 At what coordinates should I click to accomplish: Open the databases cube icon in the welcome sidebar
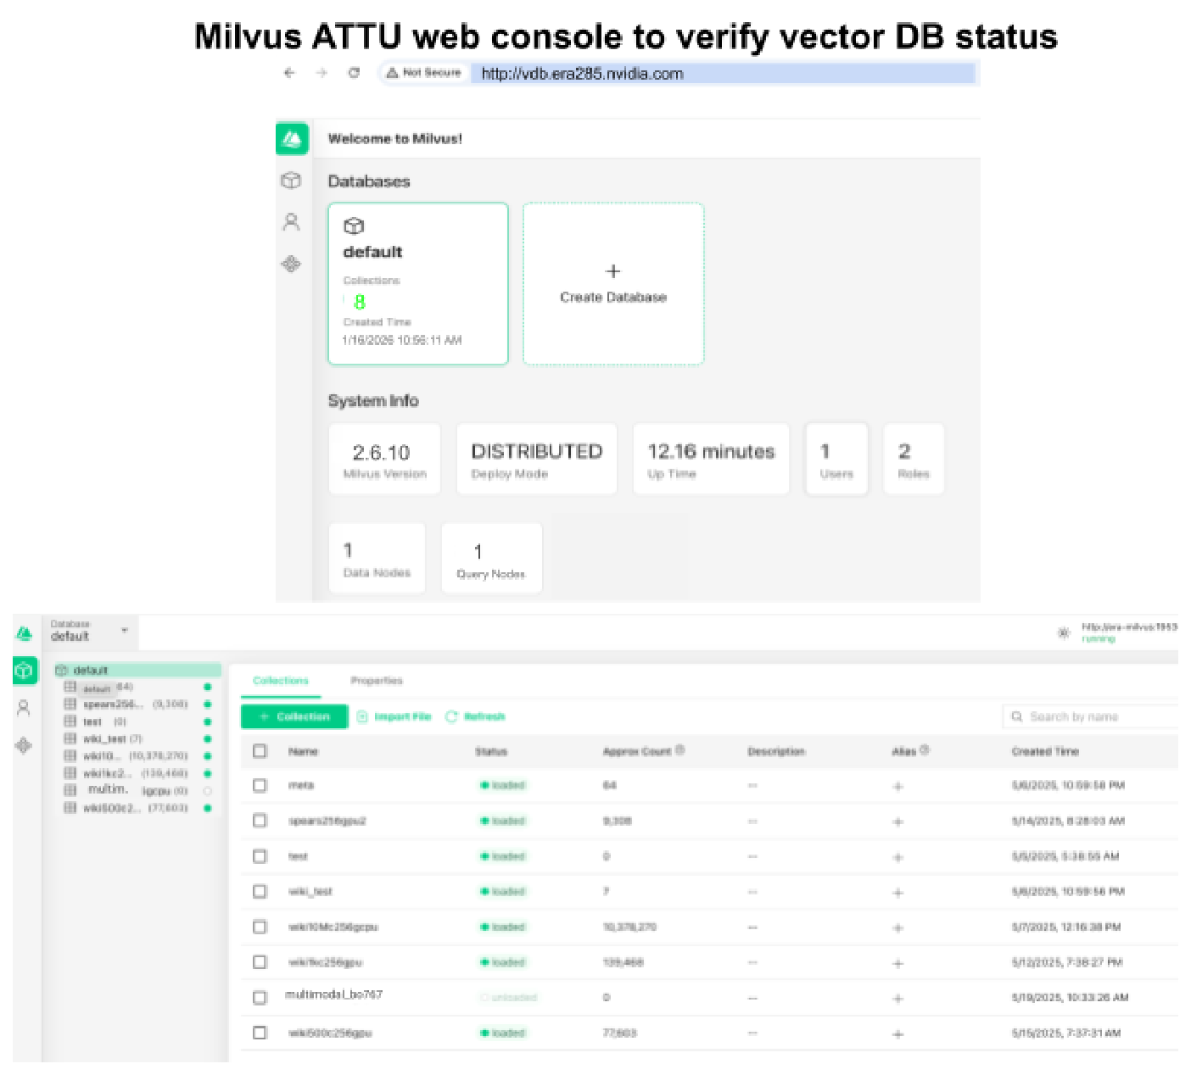(291, 181)
